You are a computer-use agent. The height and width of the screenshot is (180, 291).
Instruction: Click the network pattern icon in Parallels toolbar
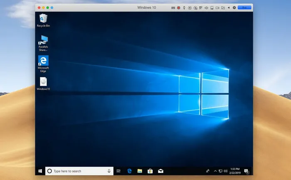201,8
